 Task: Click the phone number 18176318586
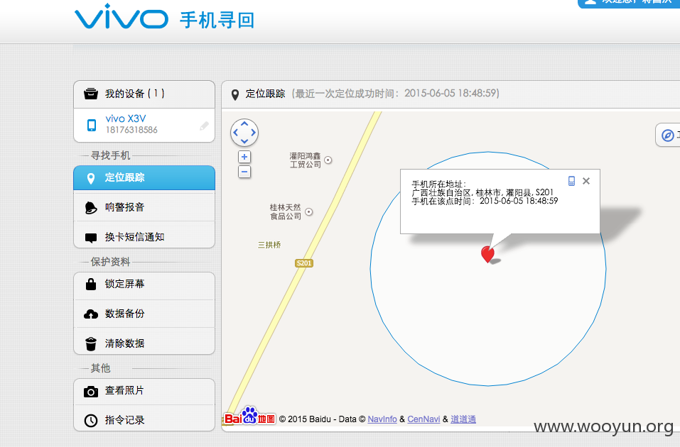(131, 130)
